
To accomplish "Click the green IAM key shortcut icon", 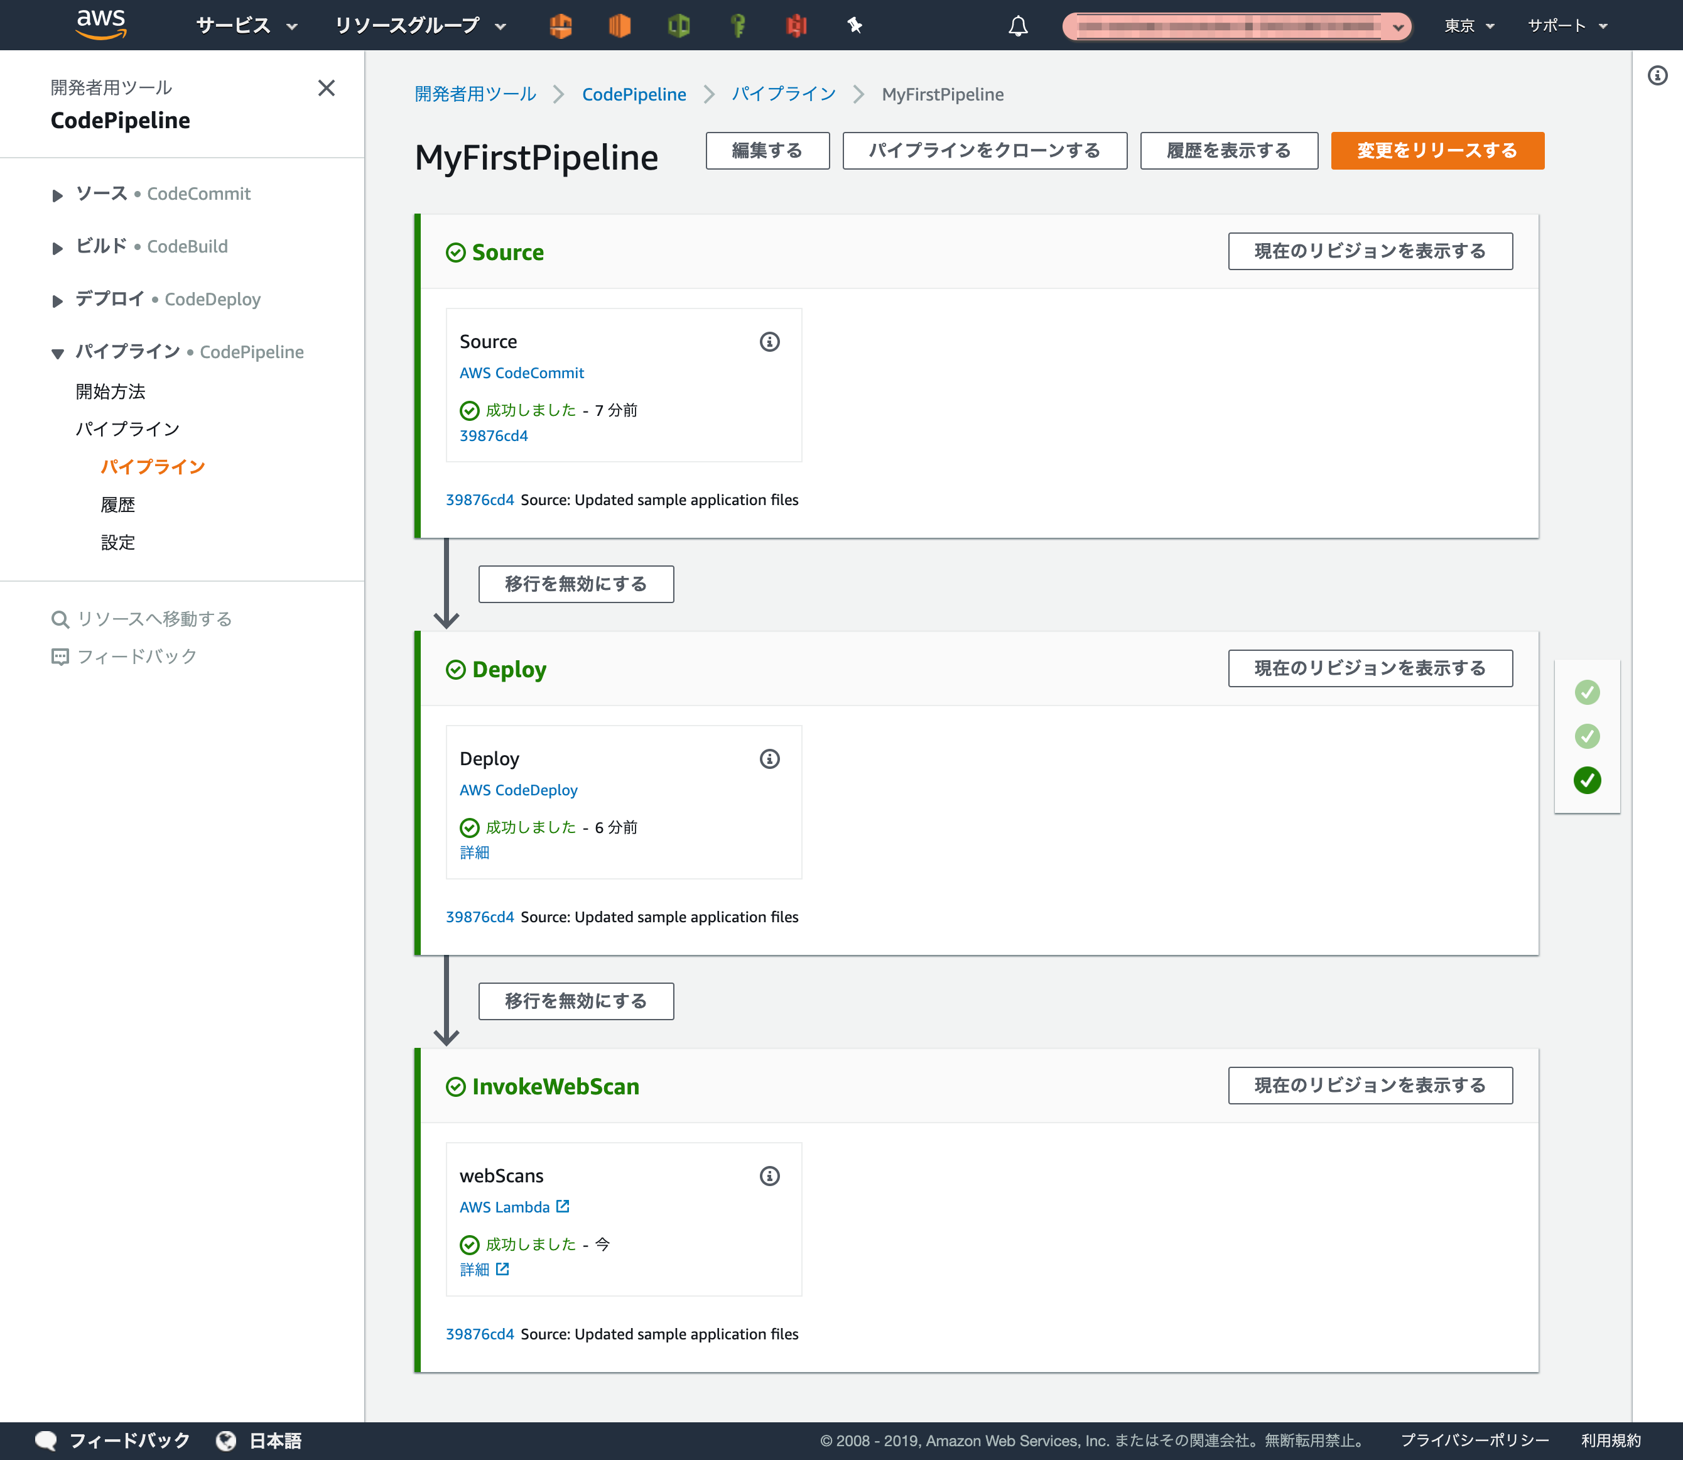I will [x=737, y=25].
